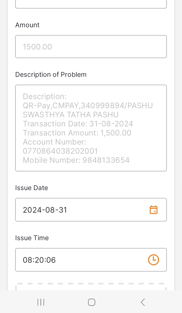Screen dimensions: 182x313
Task: Tap the Android recent apps button
Action: click(41, 302)
